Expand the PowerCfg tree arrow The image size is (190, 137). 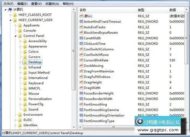point(20,104)
